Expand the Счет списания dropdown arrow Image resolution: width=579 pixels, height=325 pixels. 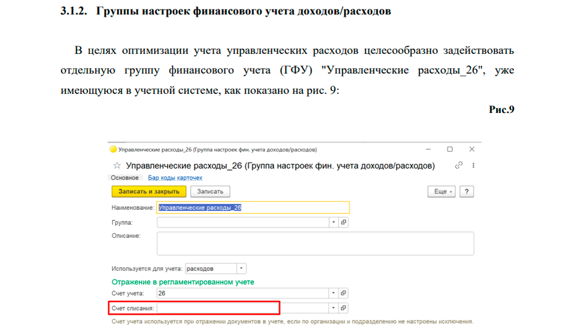(x=333, y=308)
